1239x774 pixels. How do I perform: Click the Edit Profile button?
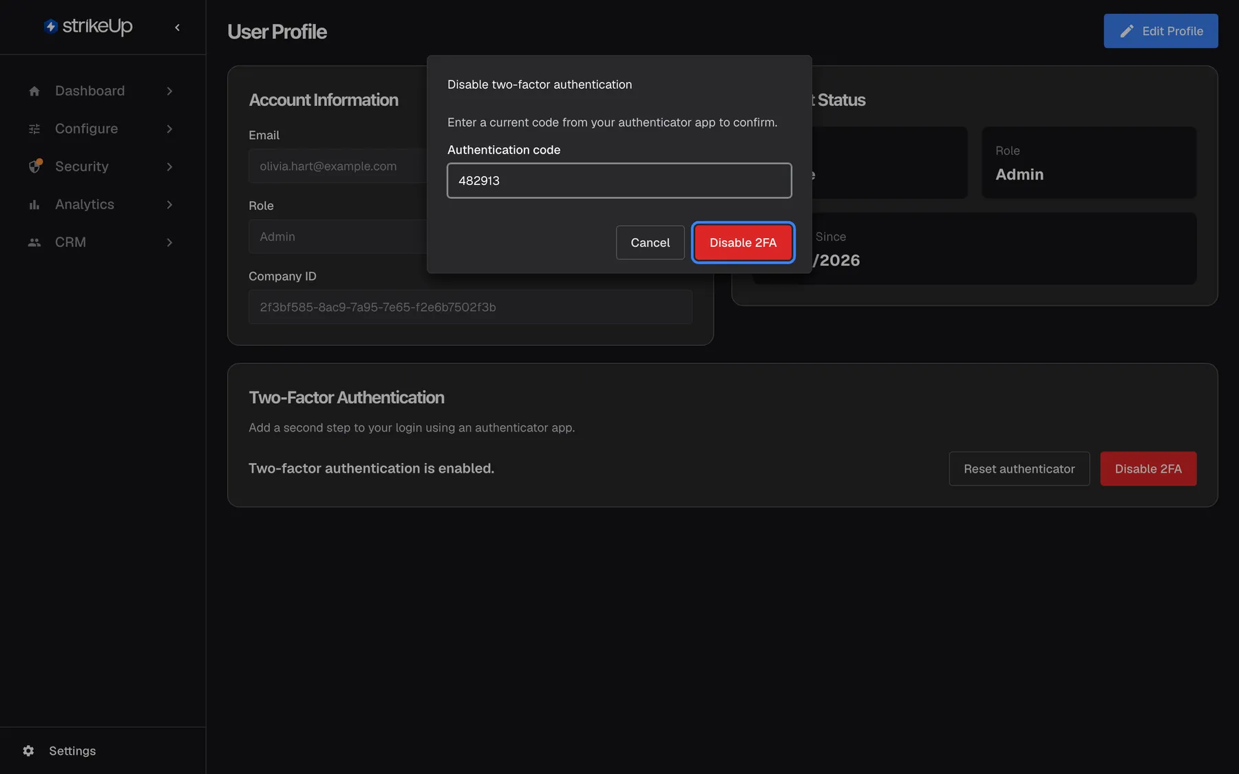point(1161,31)
